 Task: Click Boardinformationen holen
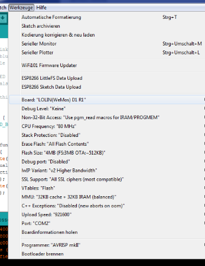point(107,232)
